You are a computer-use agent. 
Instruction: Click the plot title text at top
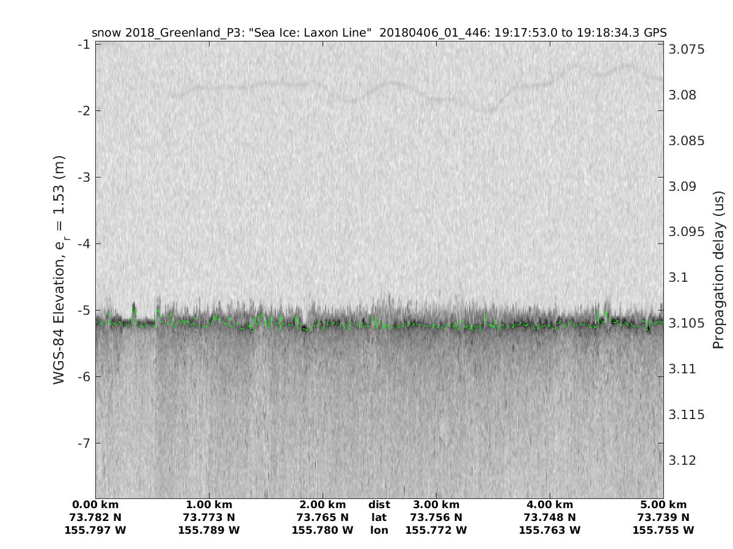(x=379, y=32)
